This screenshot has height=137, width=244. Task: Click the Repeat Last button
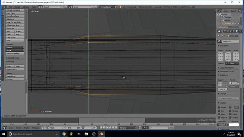click(15, 76)
